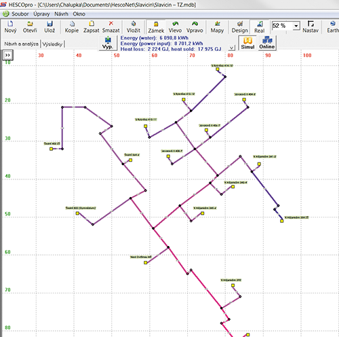Open the Mapy toolbar icon
Viewport: 339px width, 337px height.
coord(217,27)
